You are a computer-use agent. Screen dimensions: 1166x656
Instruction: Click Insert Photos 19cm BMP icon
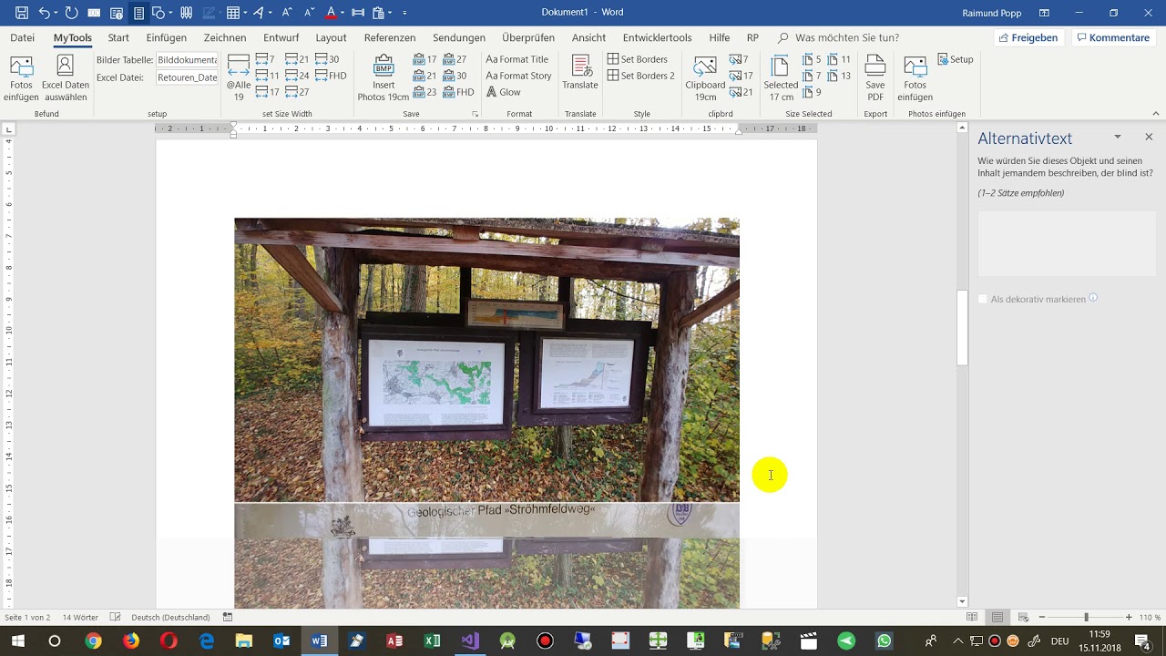pos(384,78)
